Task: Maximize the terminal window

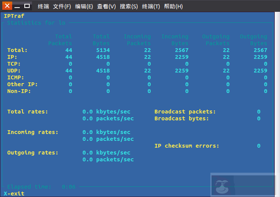Action: pos(27,6)
